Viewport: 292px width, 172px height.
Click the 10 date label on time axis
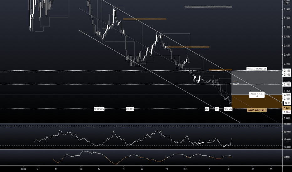[56, 169]
